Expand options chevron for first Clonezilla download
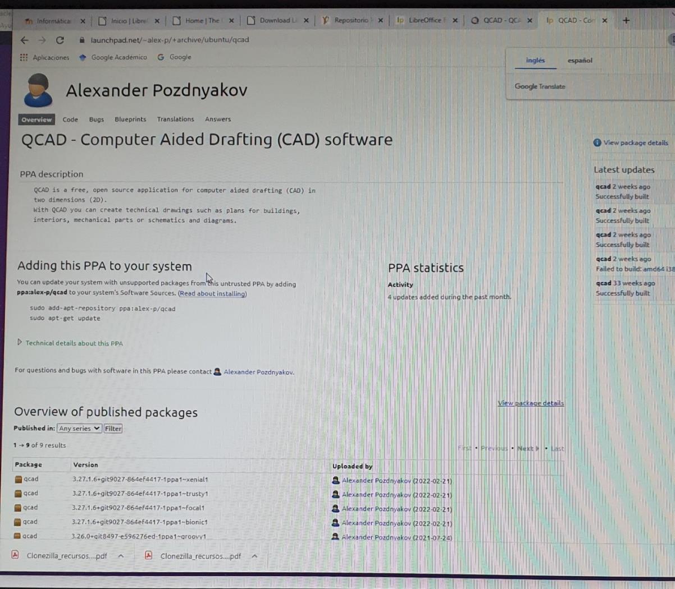 [121, 556]
